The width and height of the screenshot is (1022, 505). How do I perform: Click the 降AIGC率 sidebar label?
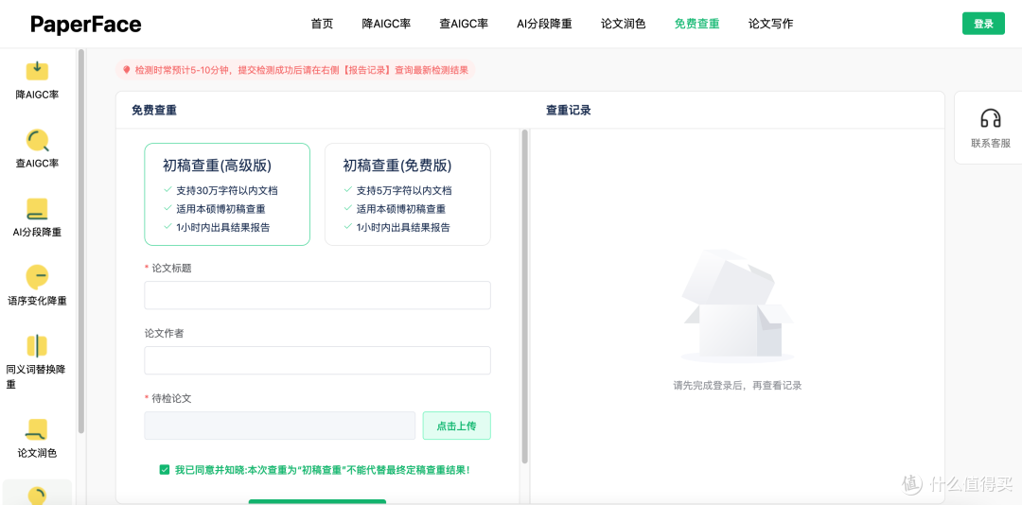[37, 95]
